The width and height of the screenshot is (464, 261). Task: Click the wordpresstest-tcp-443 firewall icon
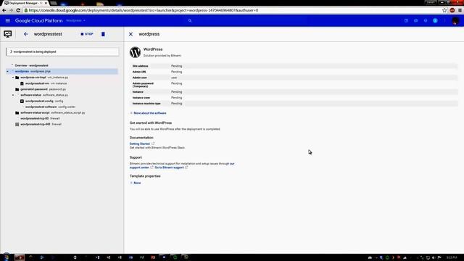(17, 125)
